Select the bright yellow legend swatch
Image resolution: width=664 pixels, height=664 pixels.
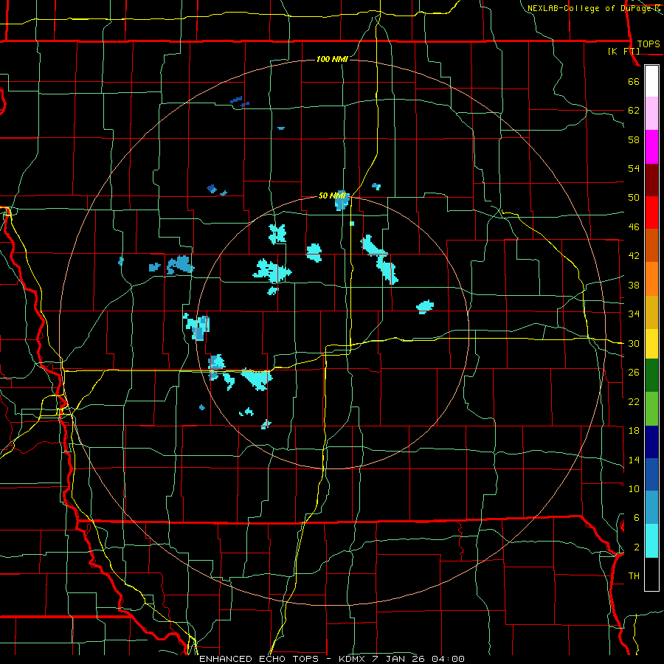(651, 344)
